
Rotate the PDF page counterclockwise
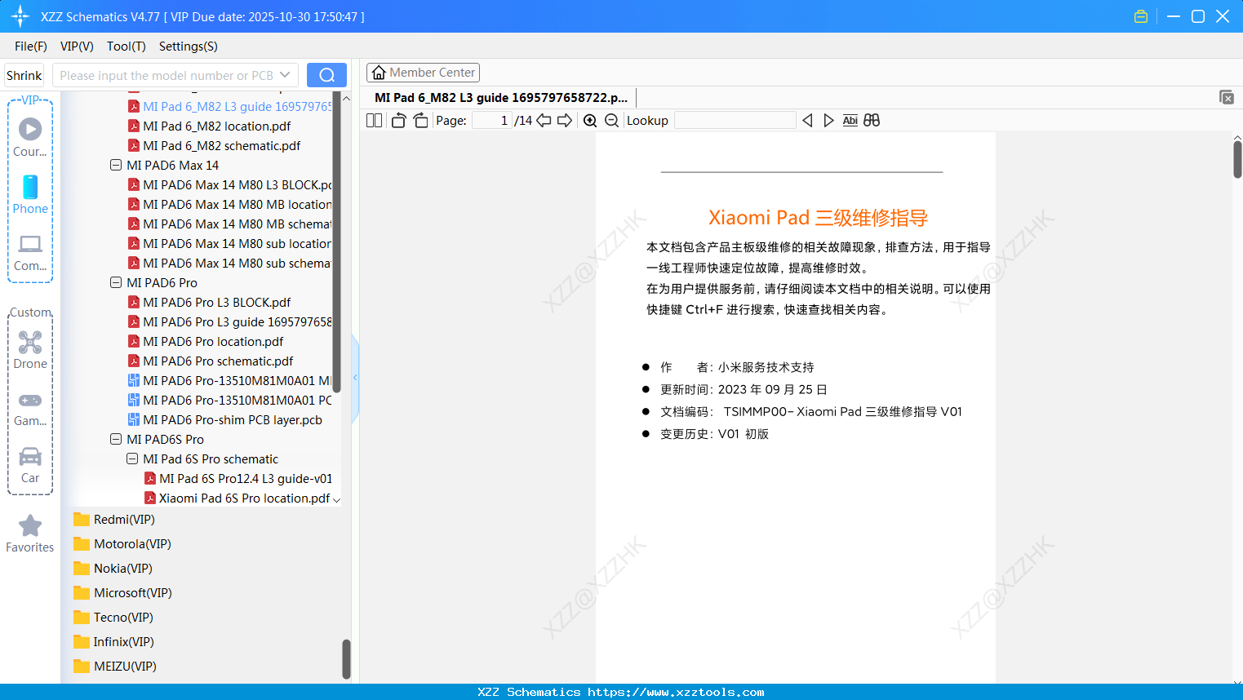(x=398, y=120)
